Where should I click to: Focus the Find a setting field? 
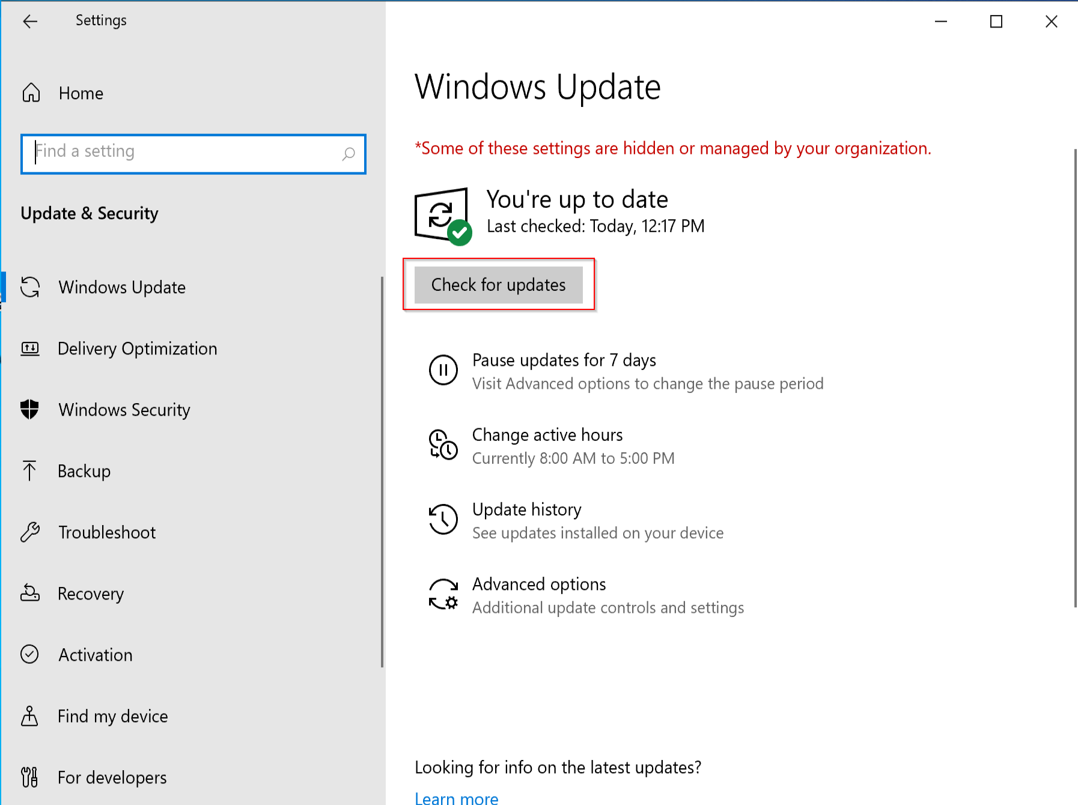click(x=193, y=154)
